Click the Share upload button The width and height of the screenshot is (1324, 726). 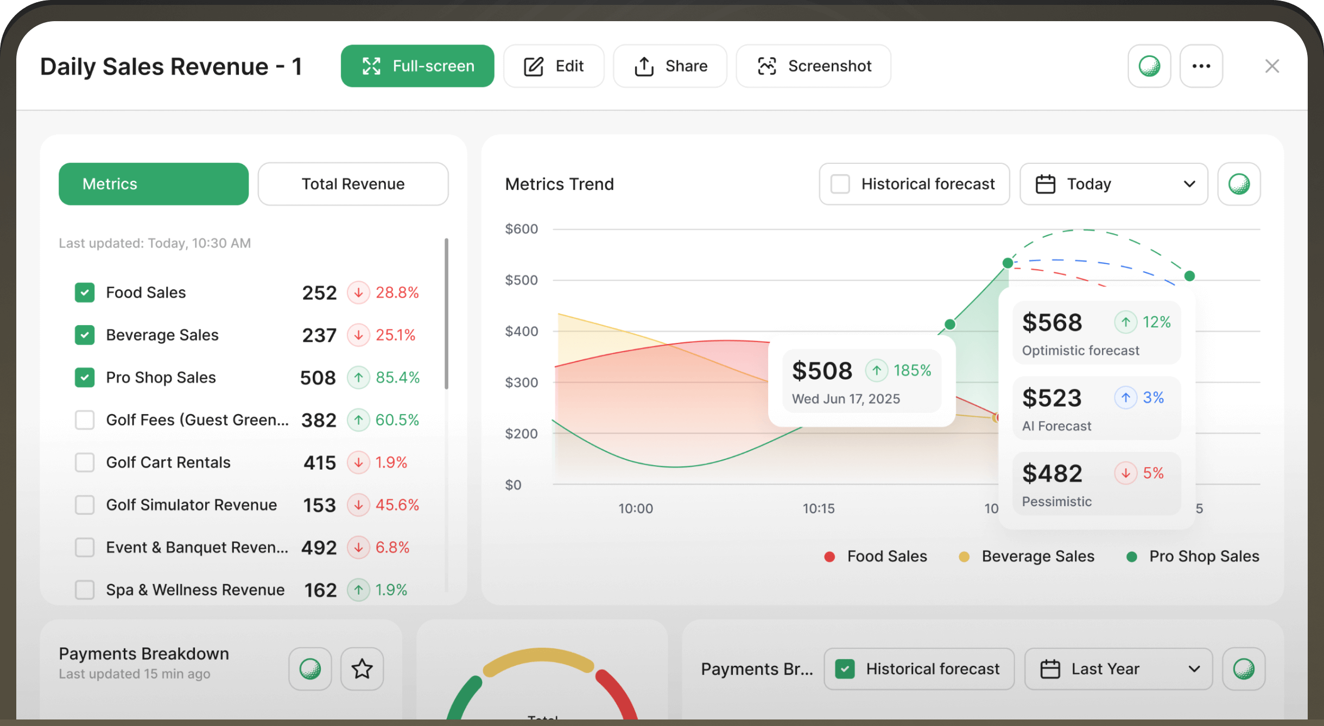click(x=670, y=66)
